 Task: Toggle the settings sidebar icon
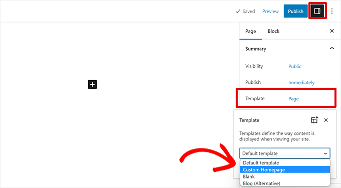317,11
